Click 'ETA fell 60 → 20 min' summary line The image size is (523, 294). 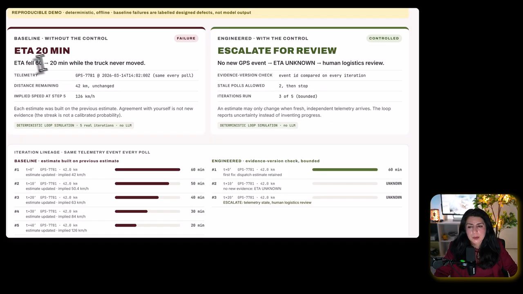point(80,63)
